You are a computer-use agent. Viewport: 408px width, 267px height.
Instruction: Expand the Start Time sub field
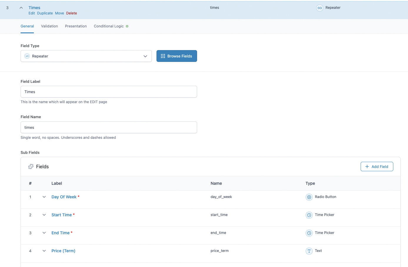[x=44, y=215]
